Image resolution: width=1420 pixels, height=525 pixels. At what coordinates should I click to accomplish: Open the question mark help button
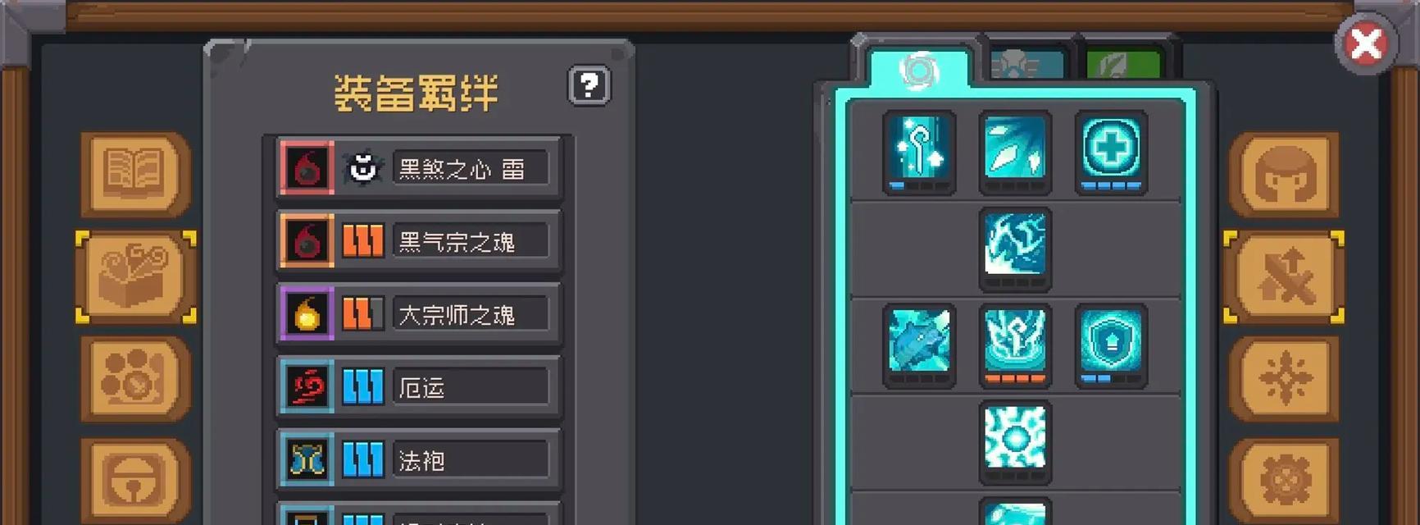(x=589, y=85)
